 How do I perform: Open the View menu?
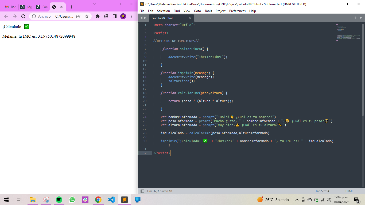pos(187,11)
